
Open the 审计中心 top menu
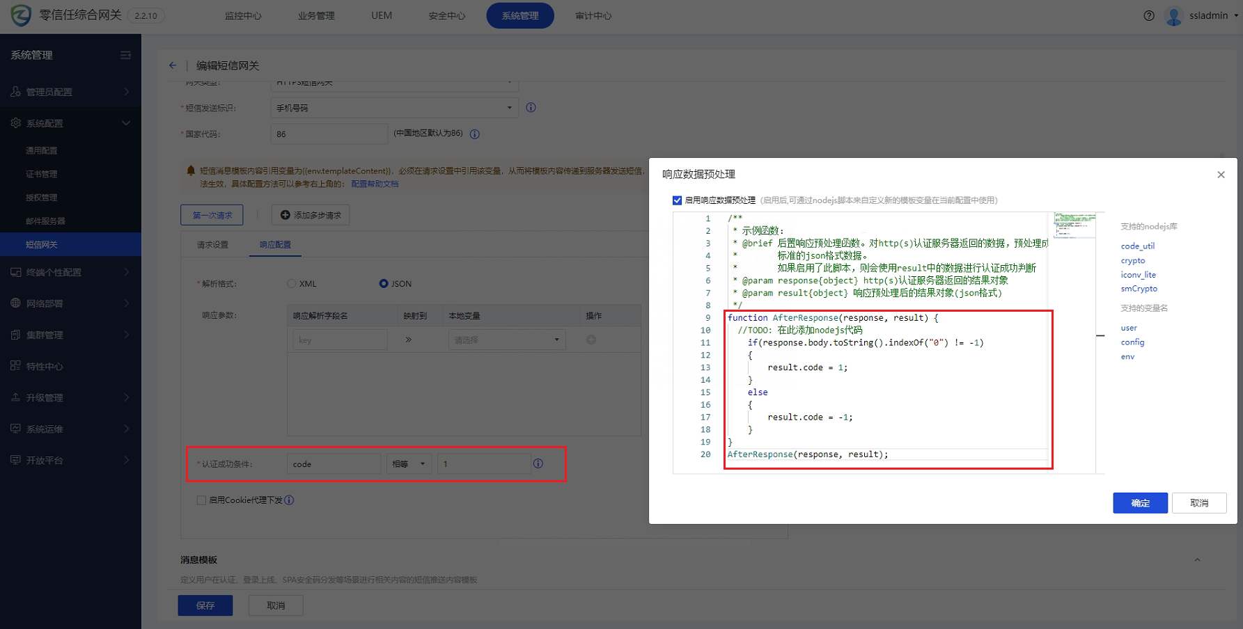(593, 15)
